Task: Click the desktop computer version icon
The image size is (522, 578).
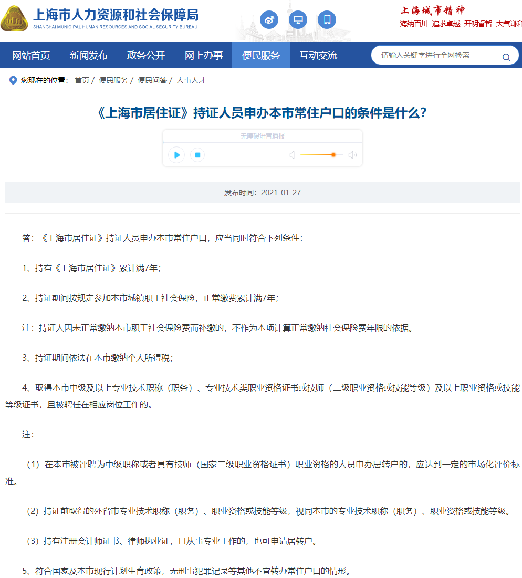Action: click(x=298, y=20)
